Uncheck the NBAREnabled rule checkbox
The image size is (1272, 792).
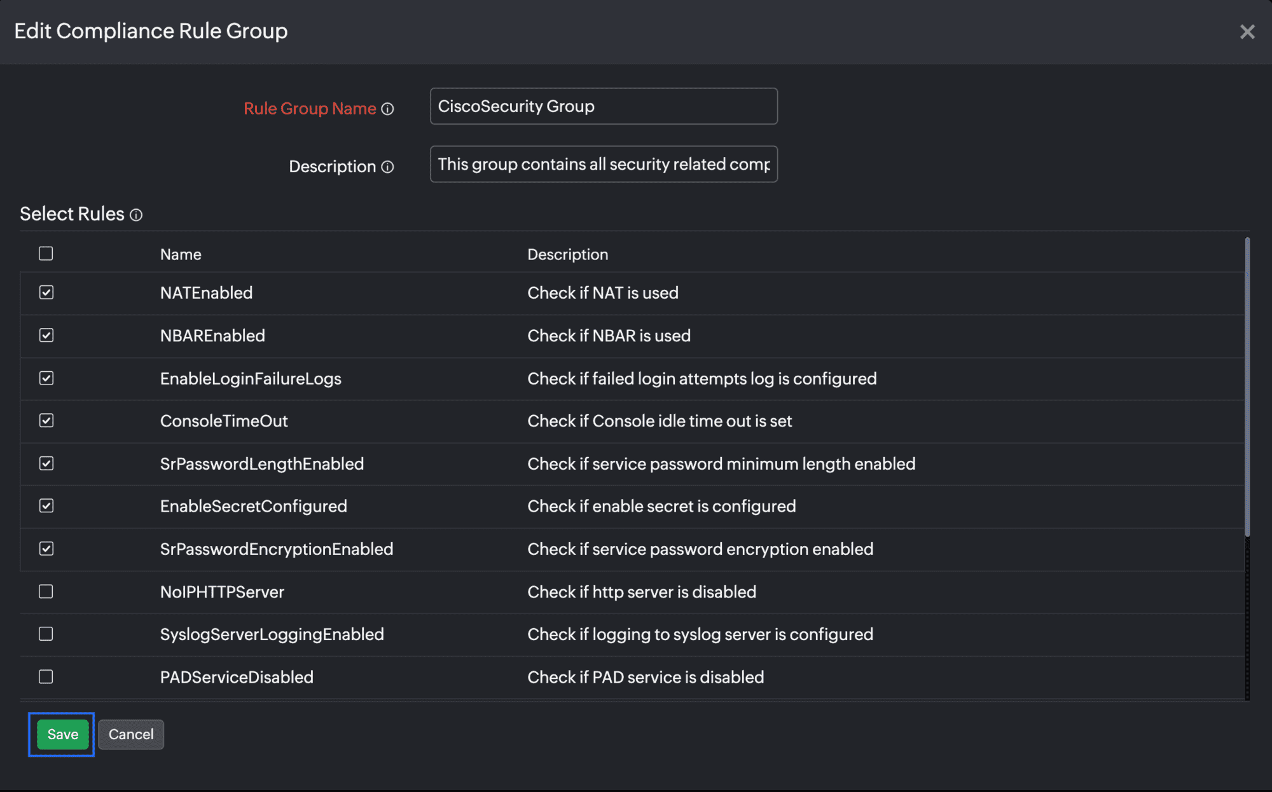pos(46,336)
